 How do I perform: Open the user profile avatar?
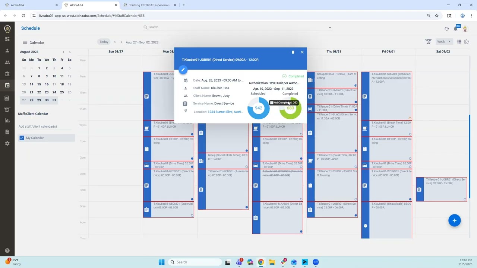coord(465,29)
